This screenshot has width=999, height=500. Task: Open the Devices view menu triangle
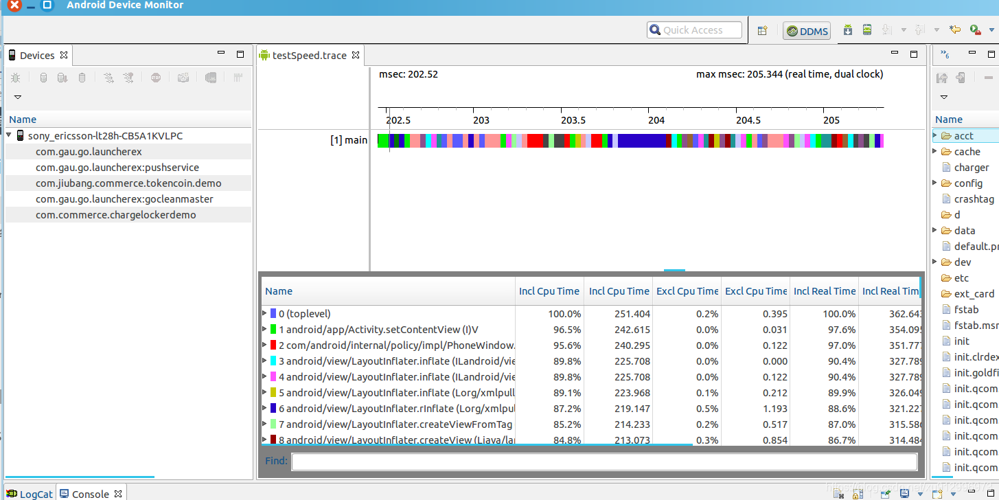[18, 97]
